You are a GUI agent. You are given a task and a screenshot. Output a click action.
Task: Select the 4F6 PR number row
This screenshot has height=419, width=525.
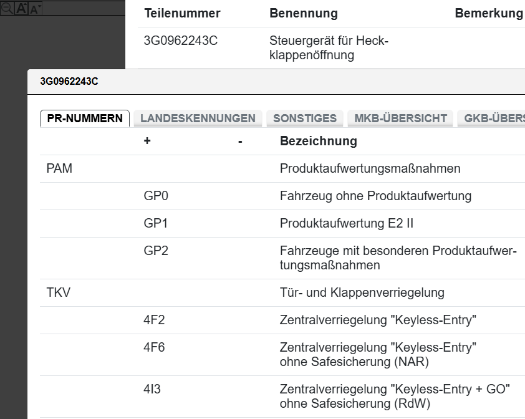click(x=154, y=347)
